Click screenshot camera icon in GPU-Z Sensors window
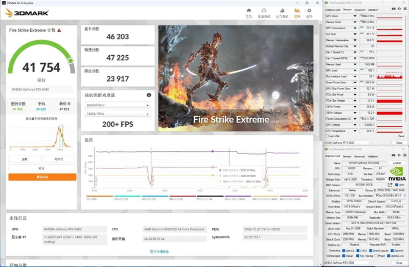Image resolution: width=409 pixels, height=267 pixels. (x=393, y=9)
